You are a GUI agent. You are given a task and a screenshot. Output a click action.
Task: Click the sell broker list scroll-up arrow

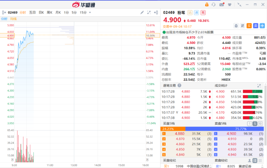[x=262, y=165]
